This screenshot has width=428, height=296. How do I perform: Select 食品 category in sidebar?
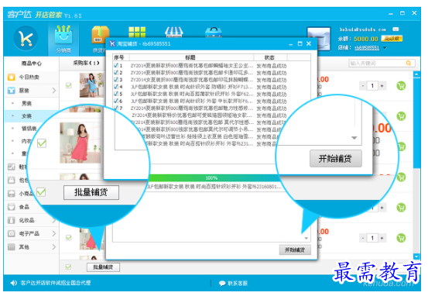(x=24, y=207)
